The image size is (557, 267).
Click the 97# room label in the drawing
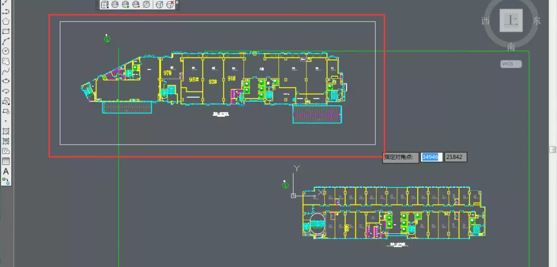click(168, 73)
